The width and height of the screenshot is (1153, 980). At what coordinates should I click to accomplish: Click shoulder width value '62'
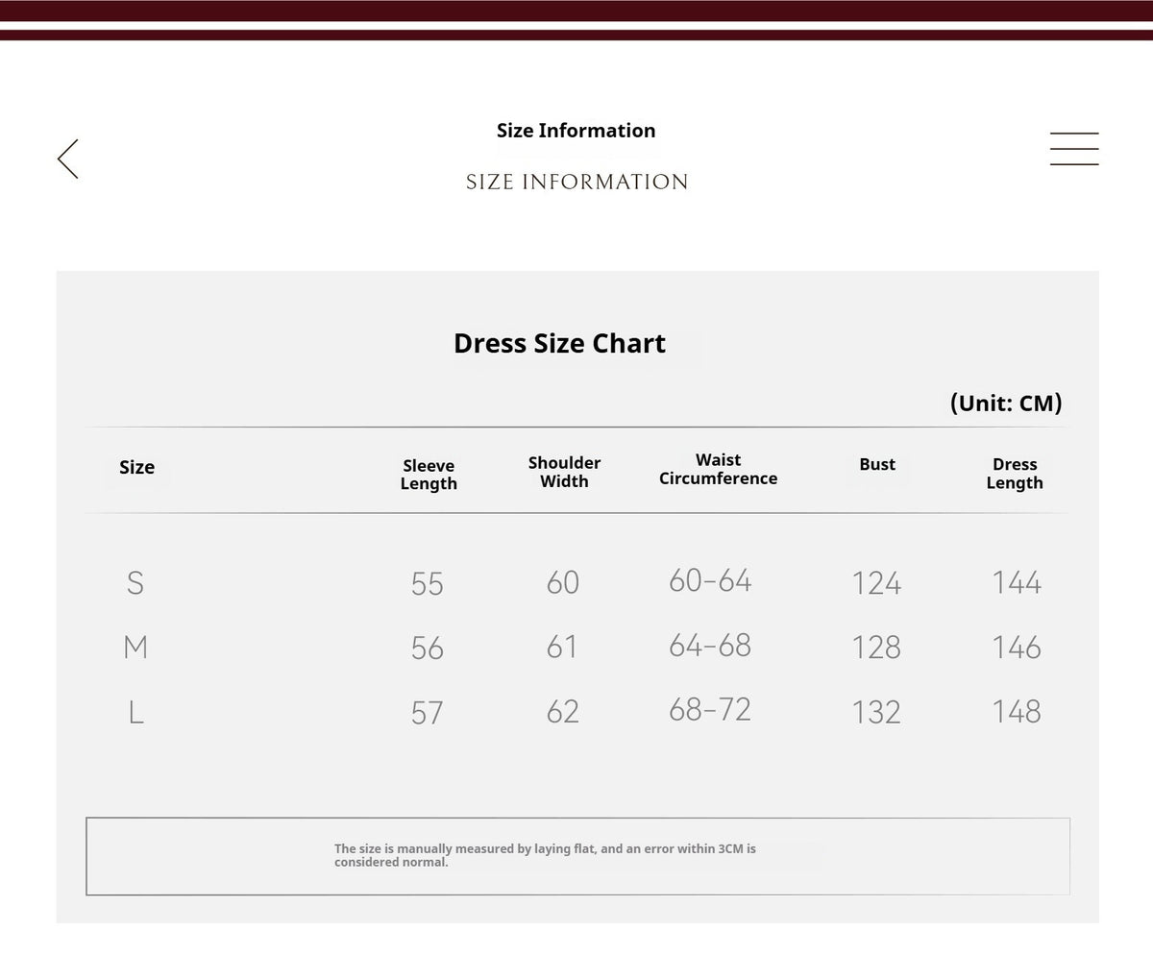[563, 711]
